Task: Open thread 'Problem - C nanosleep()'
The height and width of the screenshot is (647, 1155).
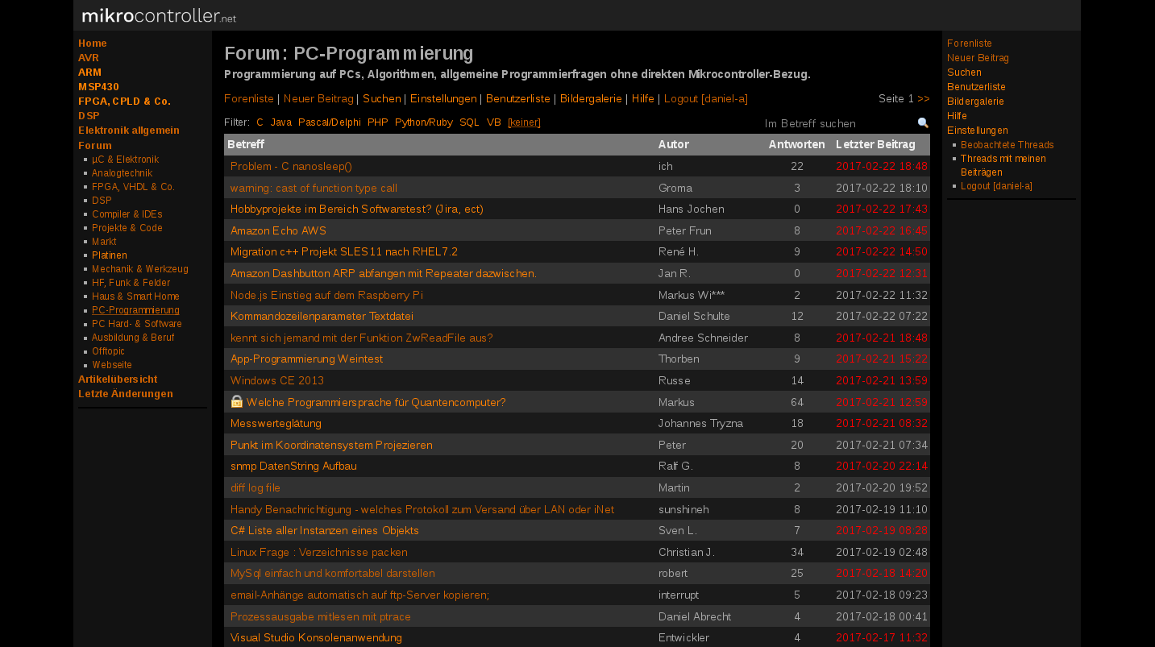Action: pyautogui.click(x=291, y=166)
